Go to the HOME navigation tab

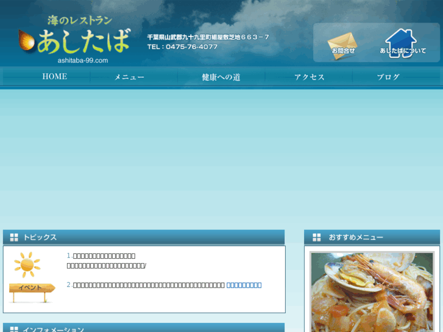pyautogui.click(x=54, y=77)
